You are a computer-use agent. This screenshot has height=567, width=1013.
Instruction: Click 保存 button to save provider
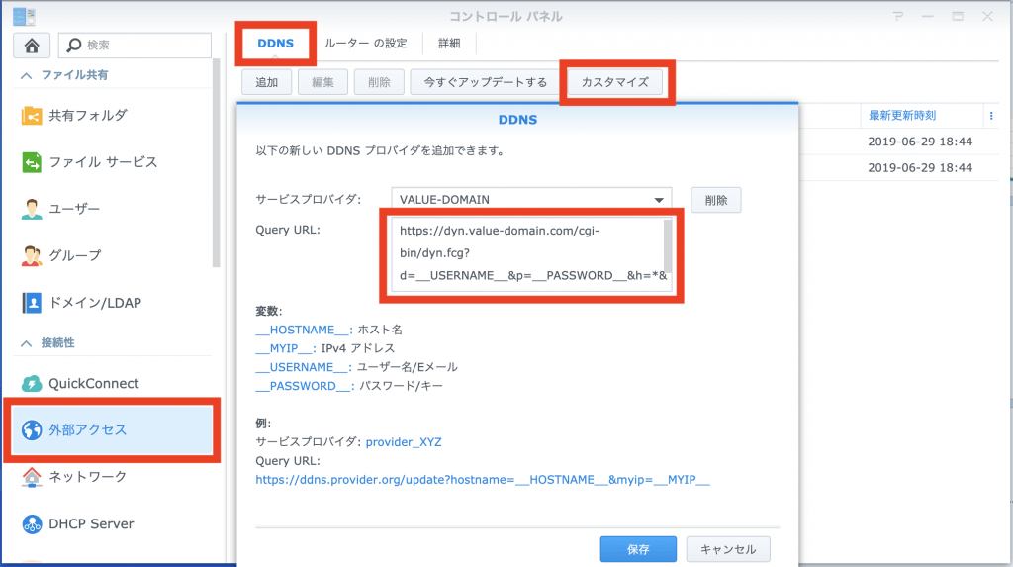pos(638,549)
